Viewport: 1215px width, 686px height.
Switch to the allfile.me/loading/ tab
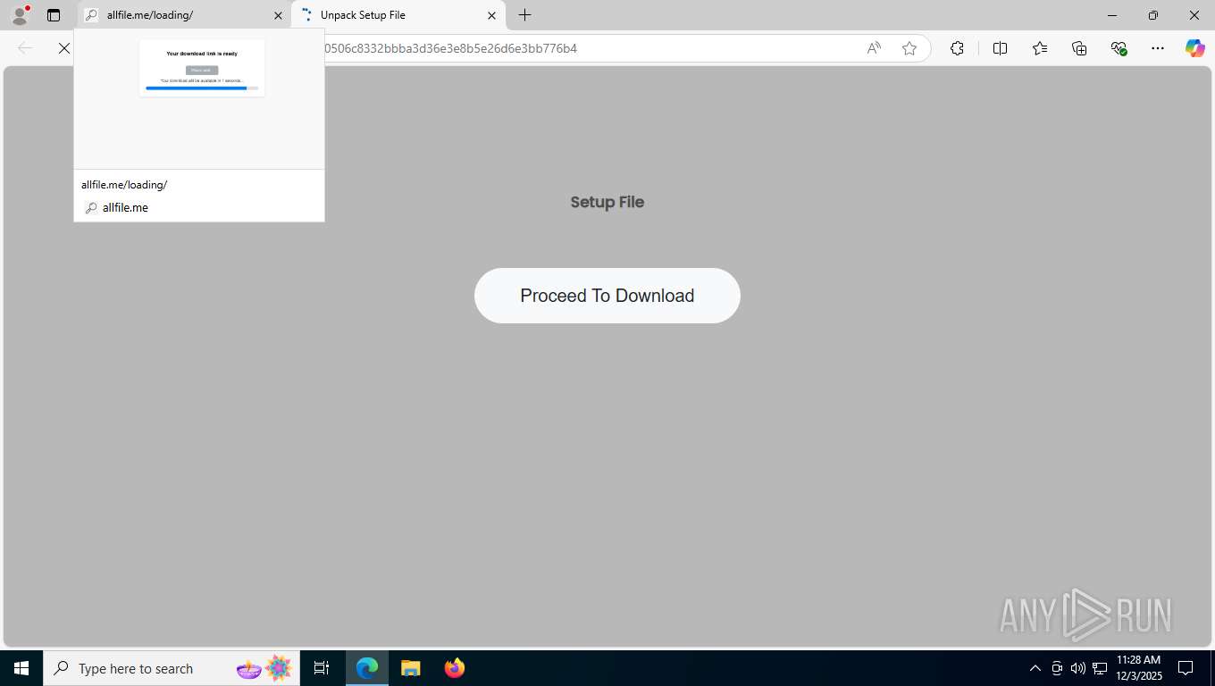[x=183, y=15]
